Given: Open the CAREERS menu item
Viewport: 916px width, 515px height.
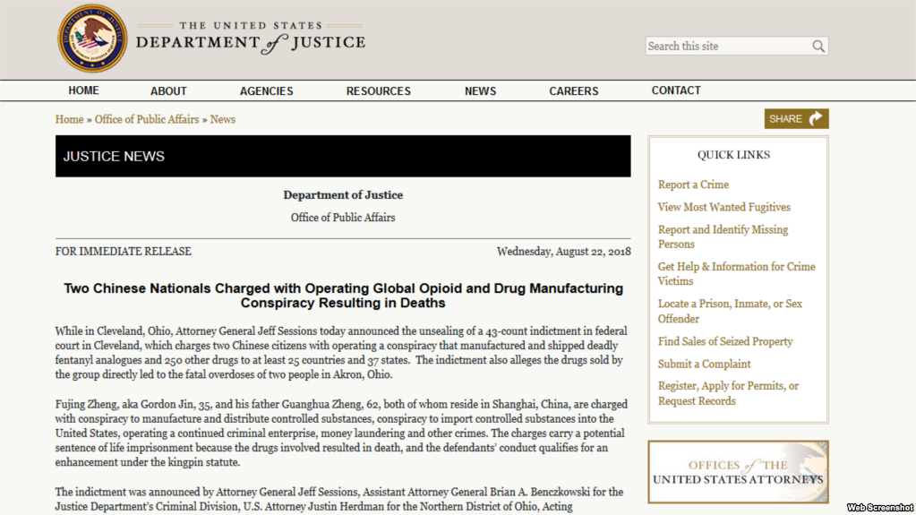Looking at the screenshot, I should coord(574,91).
